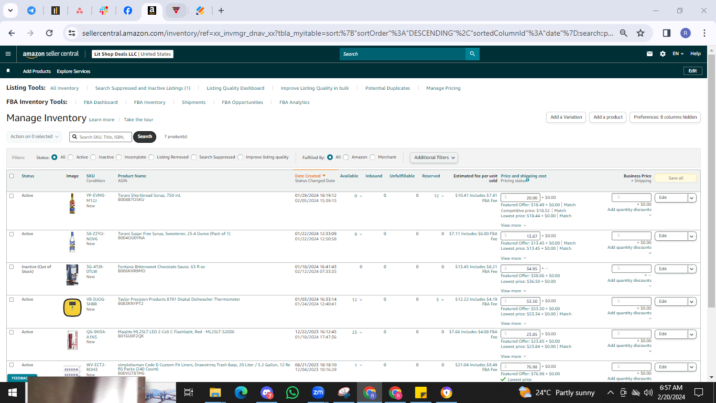
Task: Select the Listing Removed radio button
Action: click(x=151, y=157)
